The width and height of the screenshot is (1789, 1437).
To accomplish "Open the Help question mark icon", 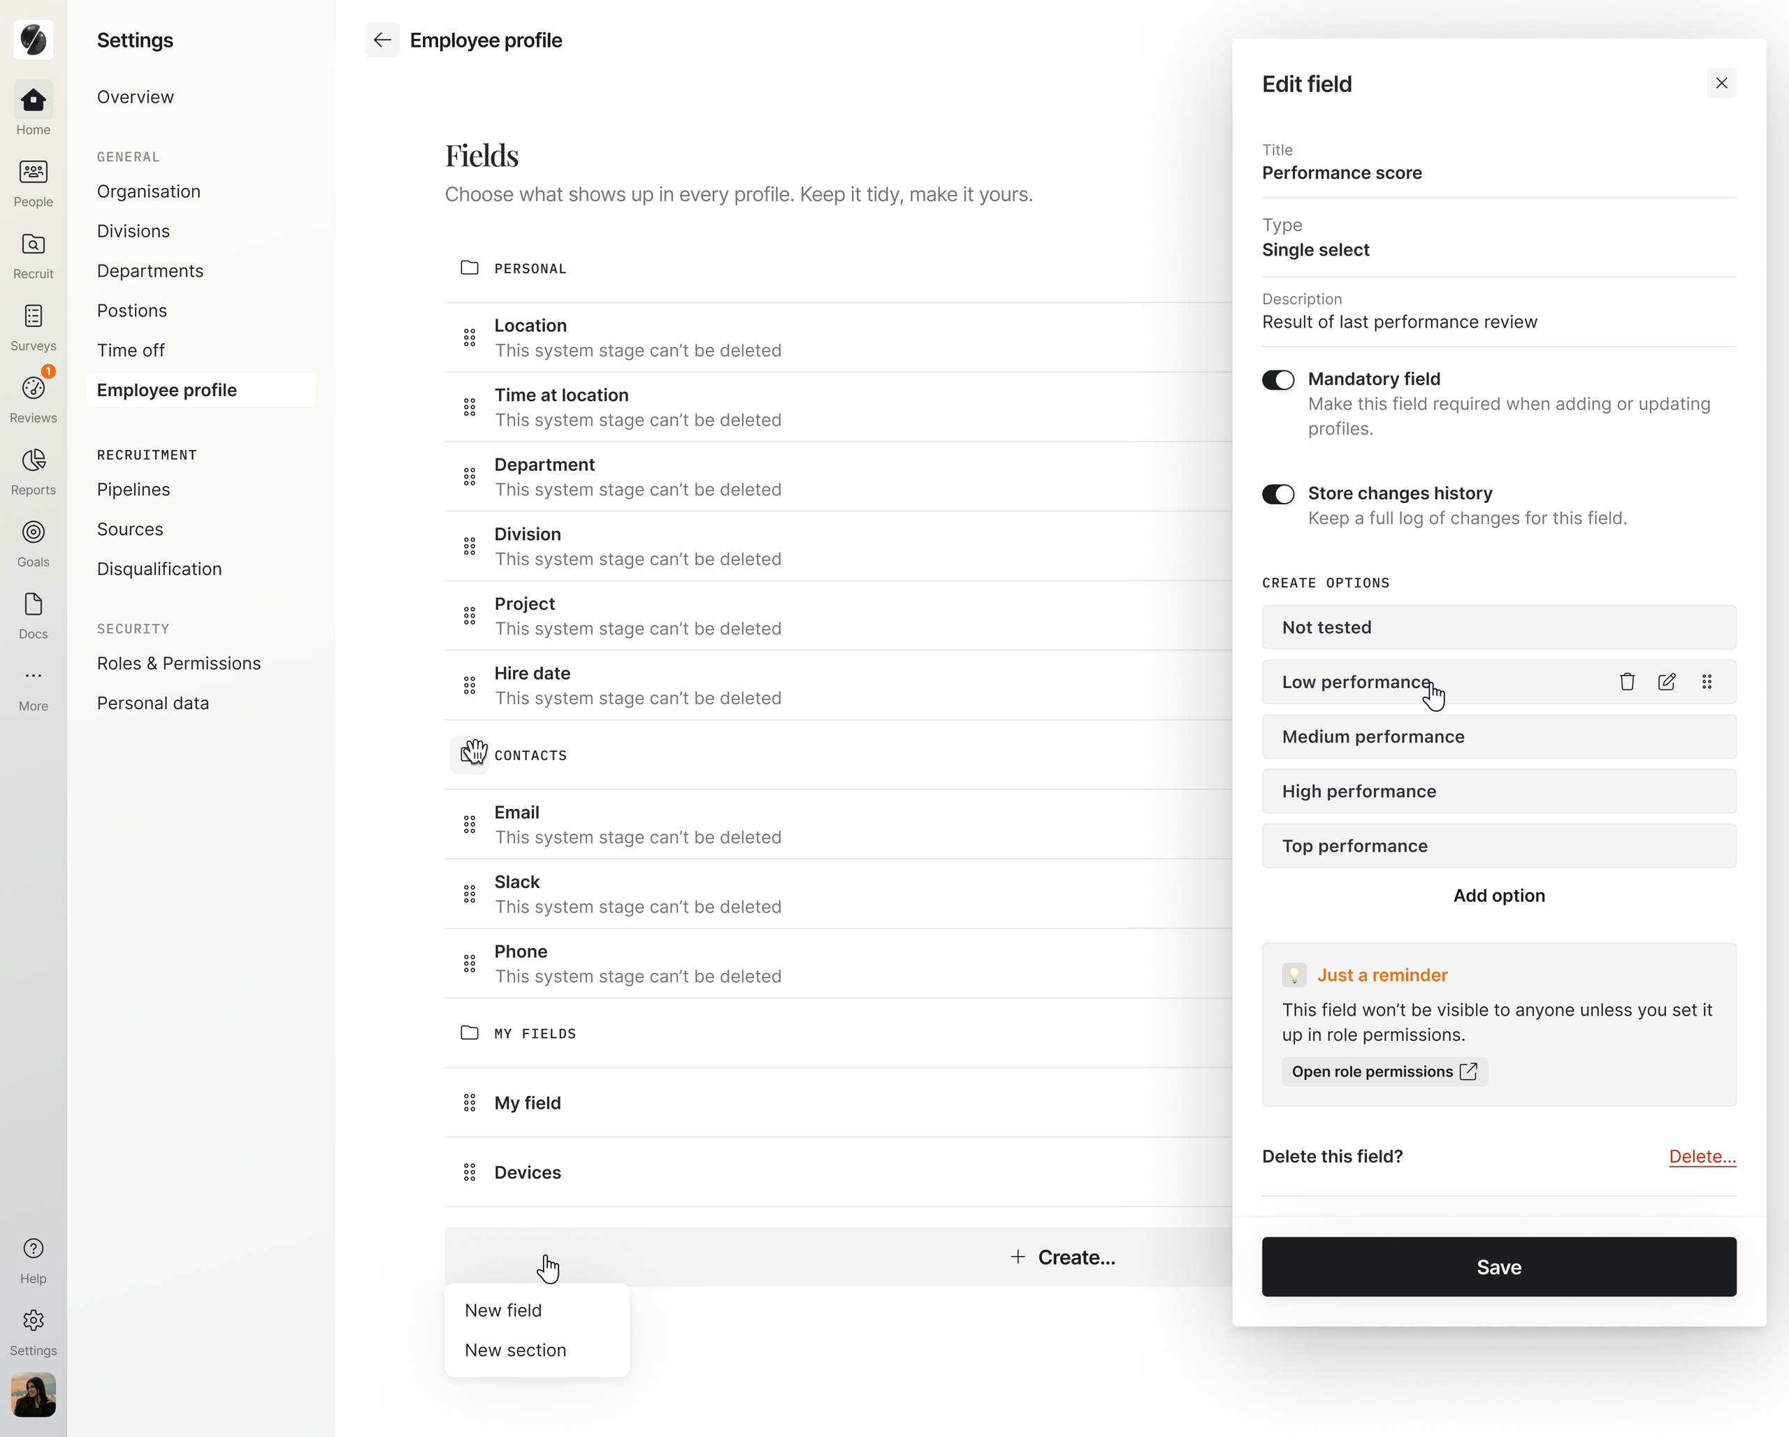I will point(33,1248).
